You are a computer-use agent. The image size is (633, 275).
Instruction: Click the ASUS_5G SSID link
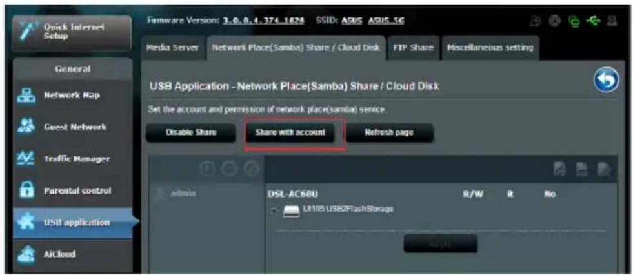pyautogui.click(x=387, y=21)
